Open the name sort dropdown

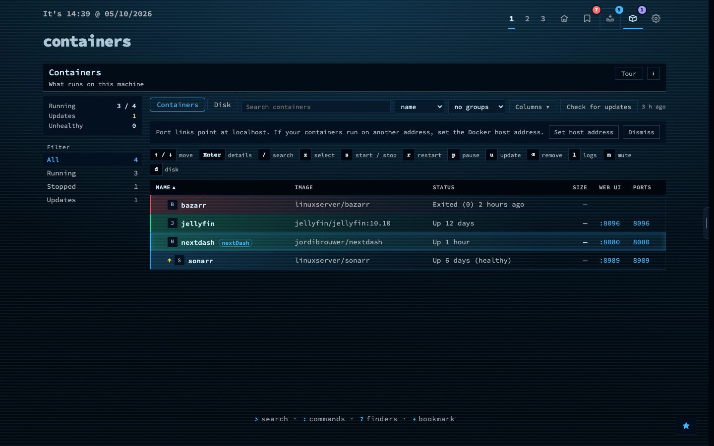419,107
